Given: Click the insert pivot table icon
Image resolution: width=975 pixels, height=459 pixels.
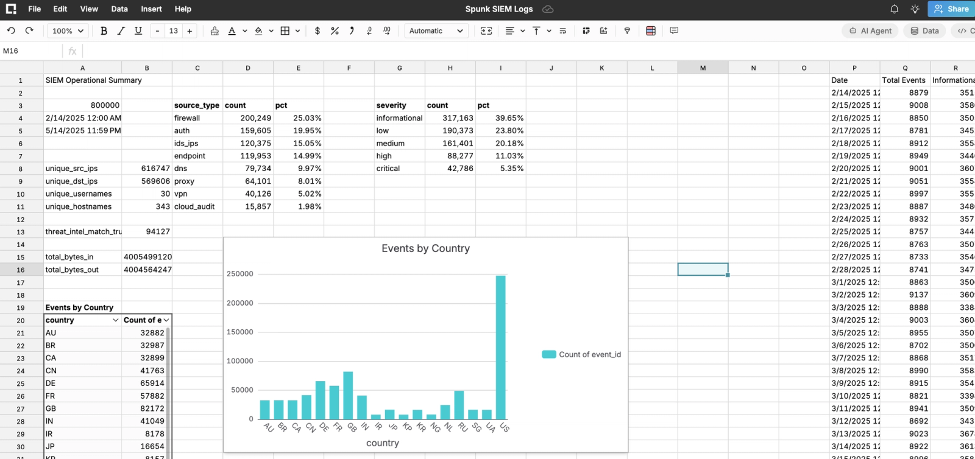Looking at the screenshot, I should tap(586, 30).
